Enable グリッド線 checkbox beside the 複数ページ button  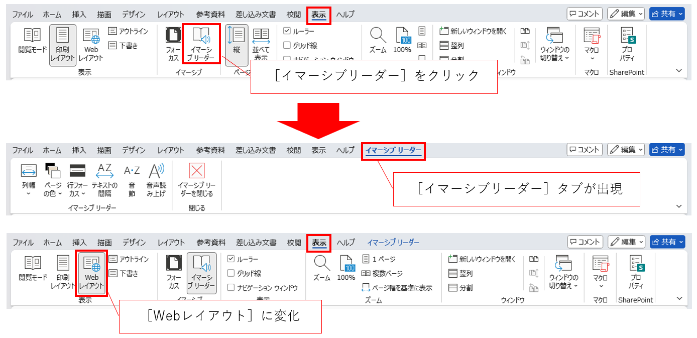[231, 273]
